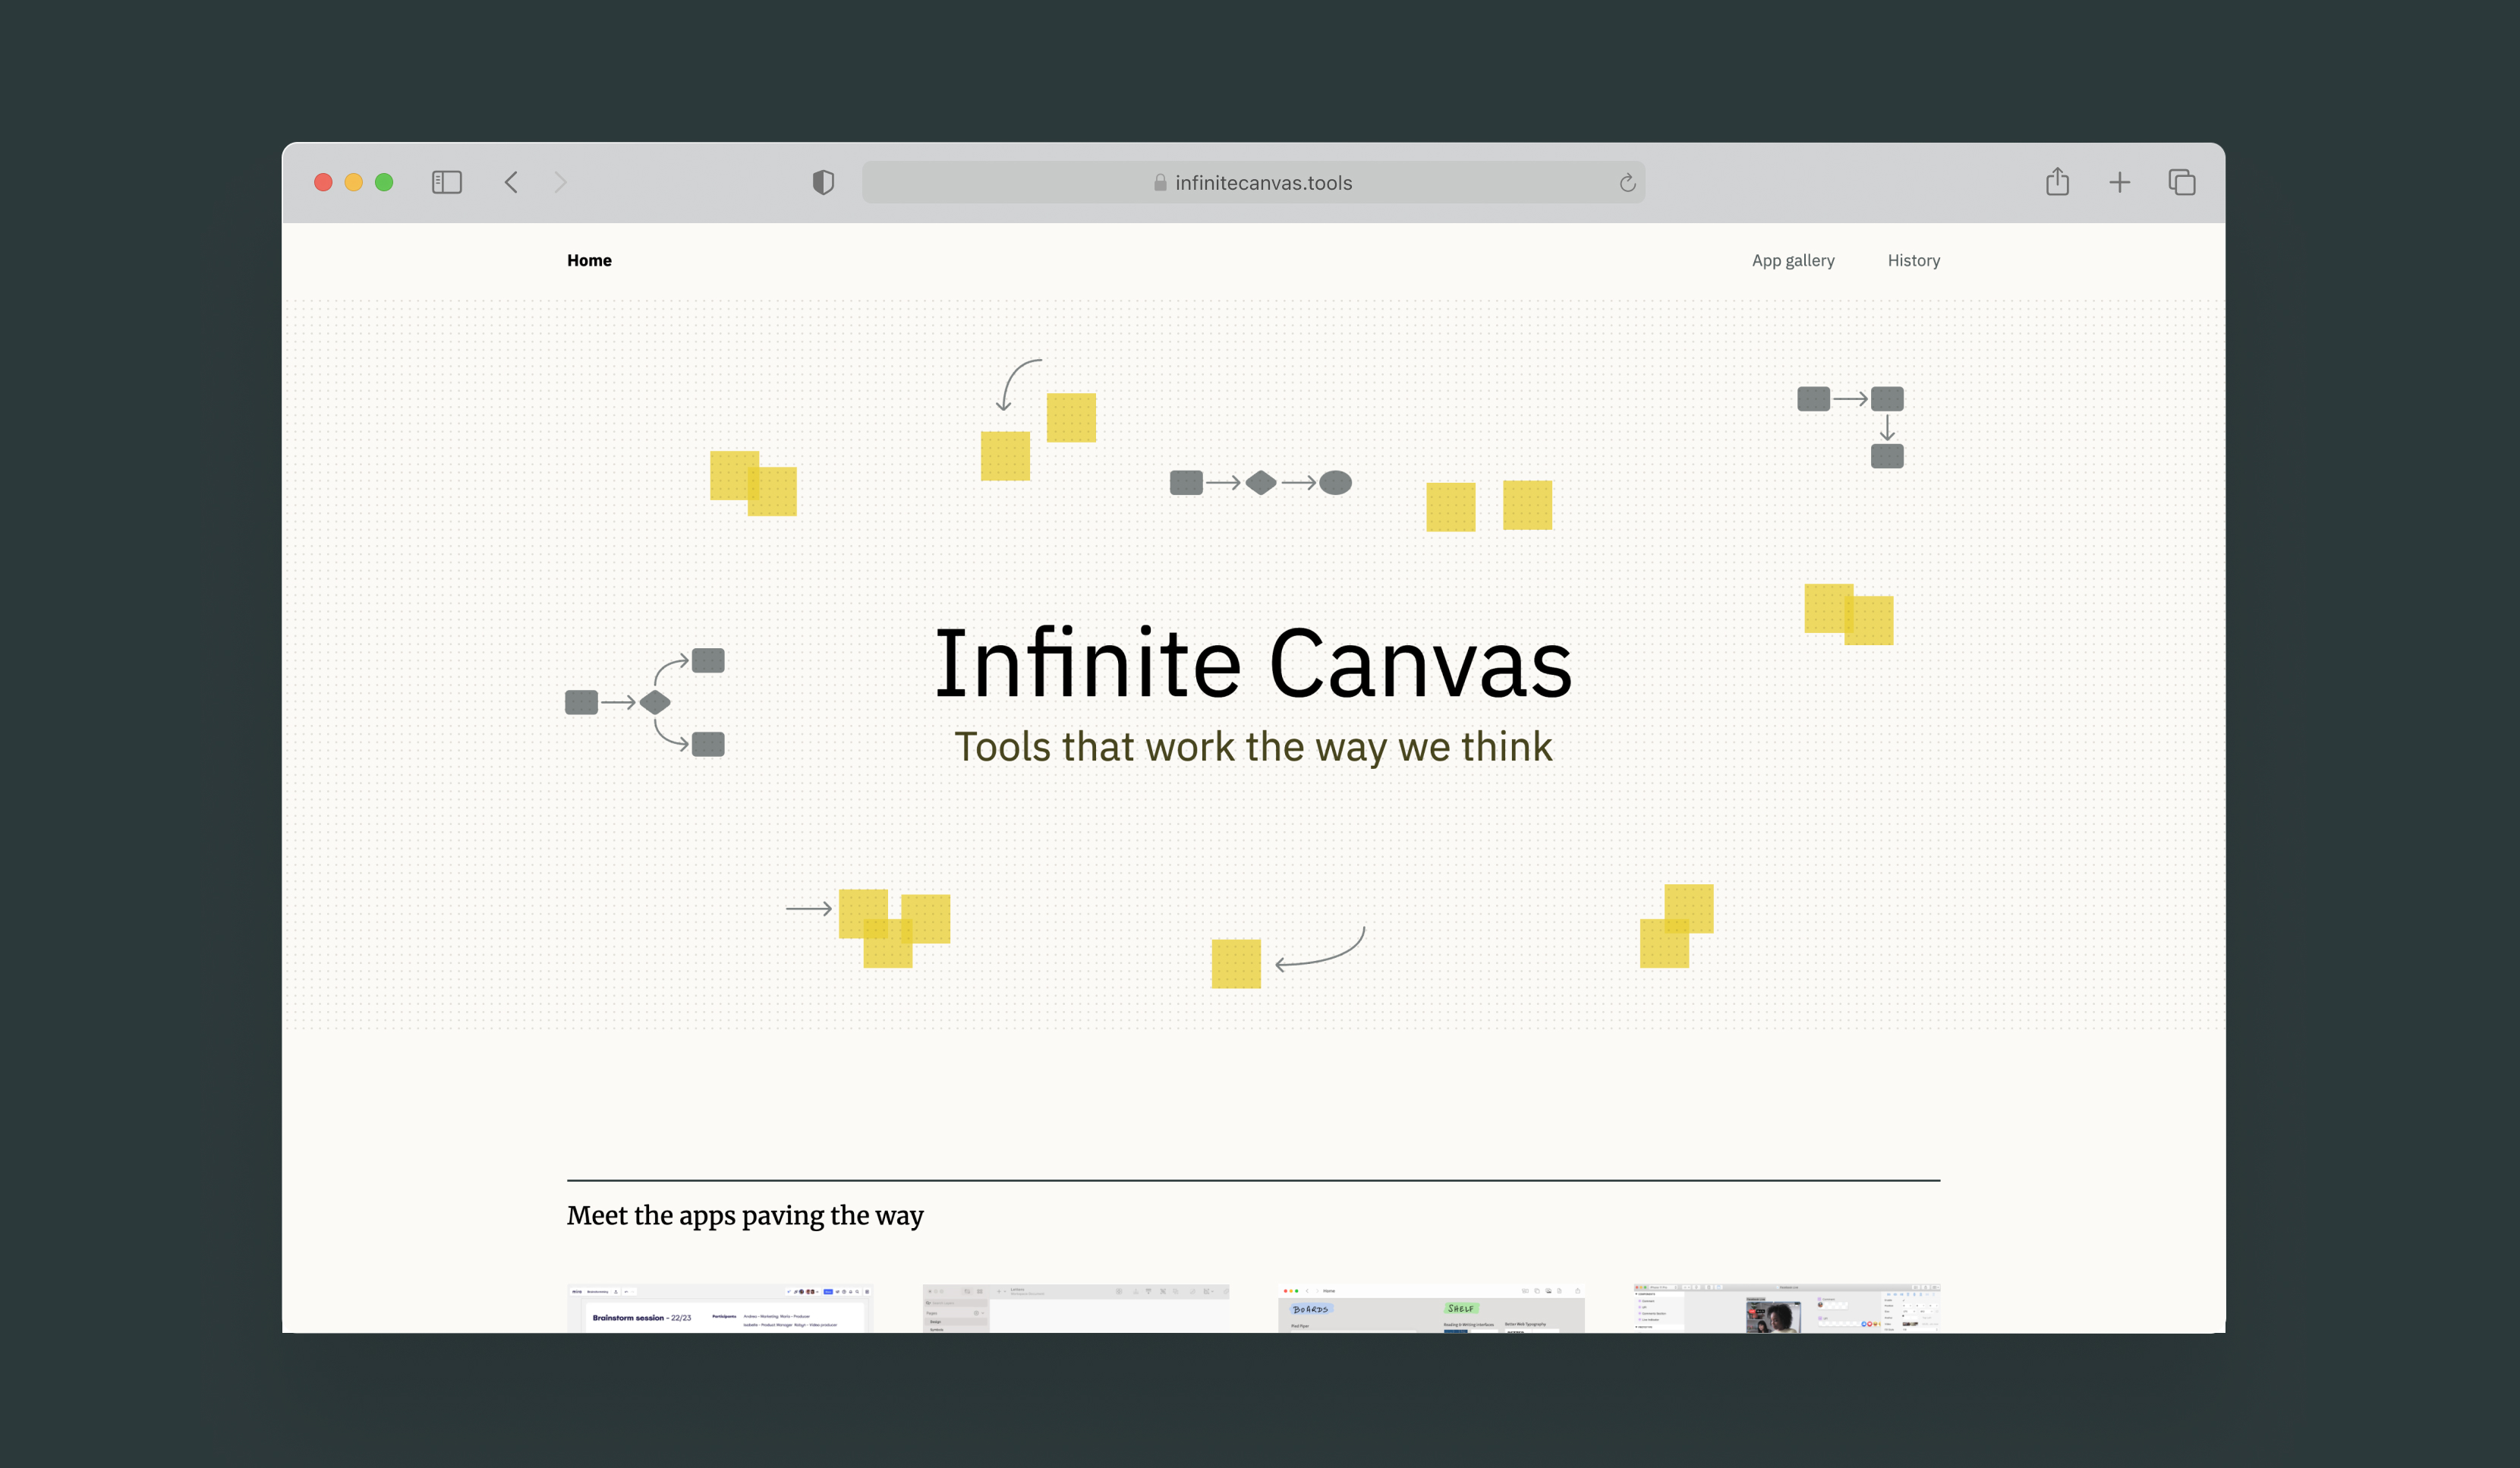Reload the page with the refresh icon

click(x=1627, y=182)
